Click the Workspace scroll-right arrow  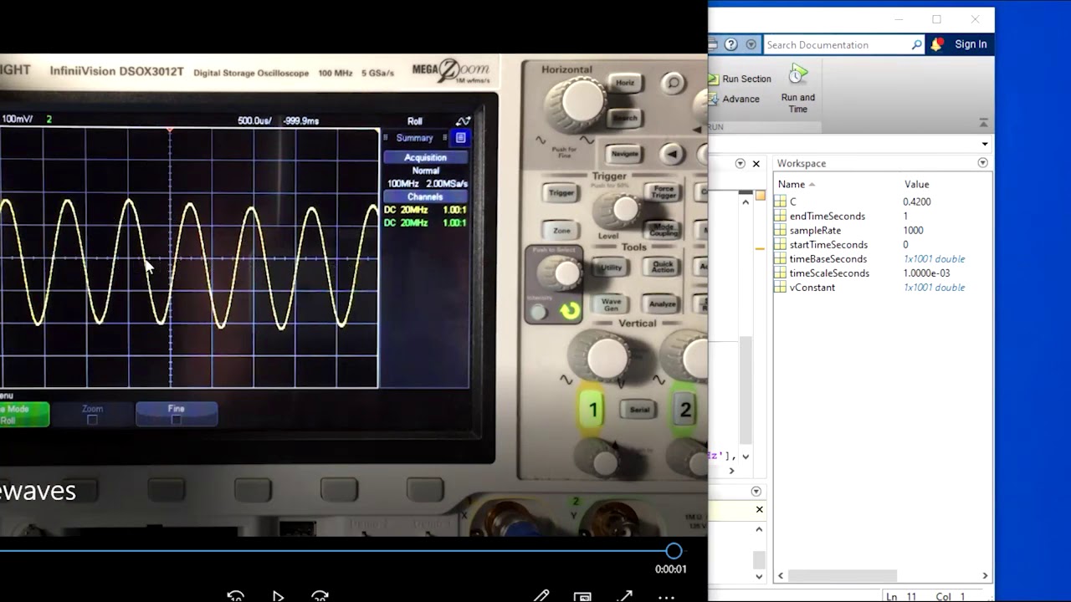point(985,575)
